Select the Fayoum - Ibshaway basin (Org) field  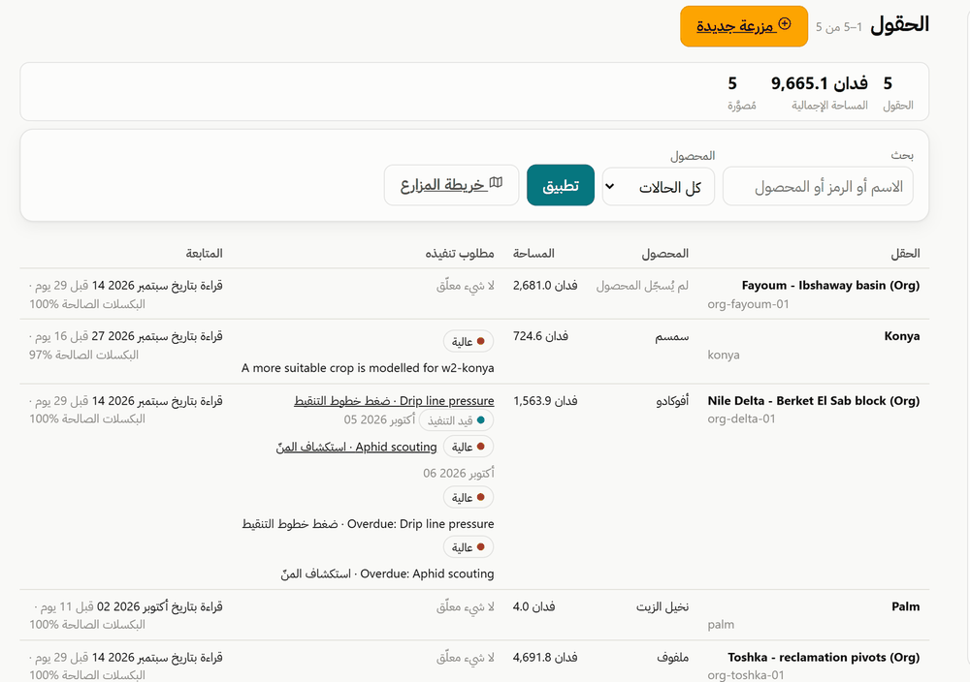point(831,286)
